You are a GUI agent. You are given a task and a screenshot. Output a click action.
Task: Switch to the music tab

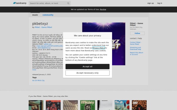pos(35,15)
